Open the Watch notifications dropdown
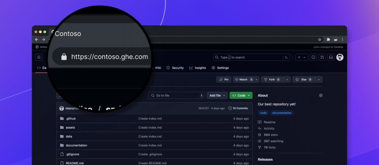This screenshot has height=165, width=379. [x=246, y=80]
